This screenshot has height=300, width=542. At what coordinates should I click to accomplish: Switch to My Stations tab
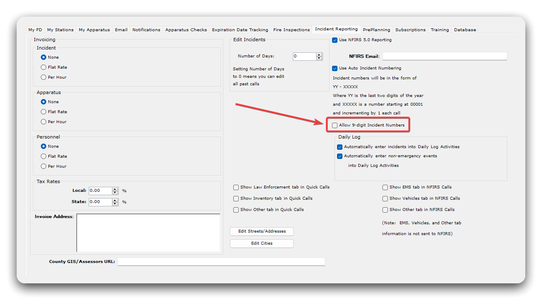(x=60, y=30)
